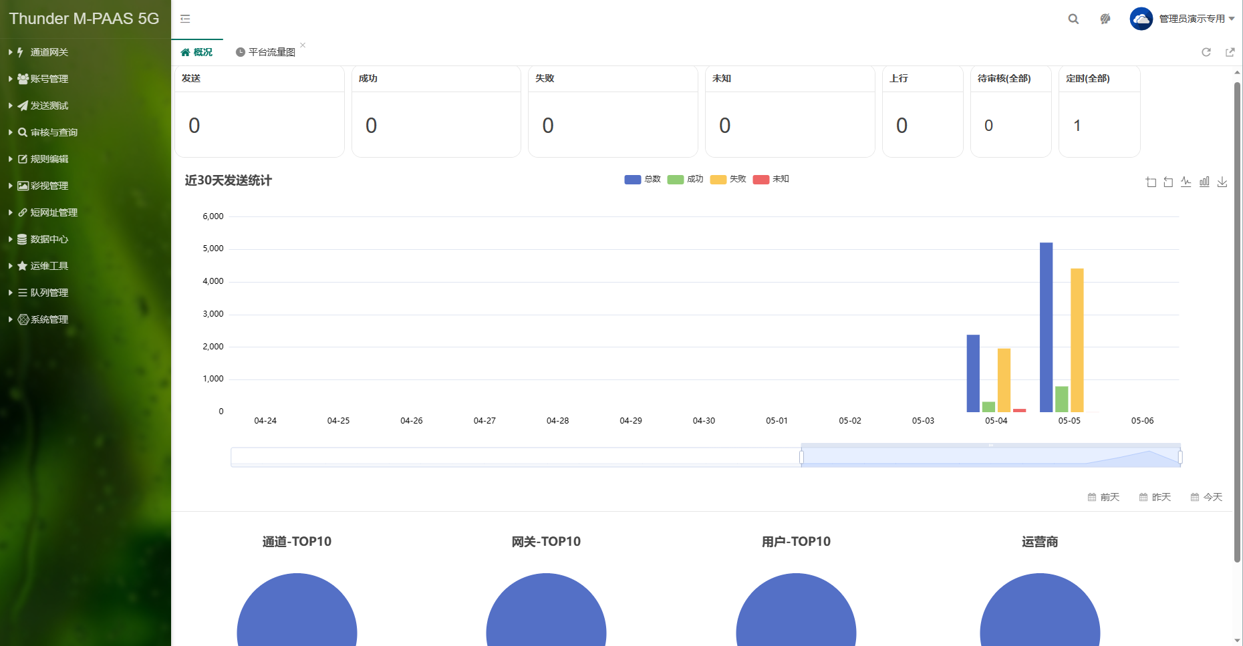Show statistics for 昨天
The image size is (1243, 646).
[1155, 497]
